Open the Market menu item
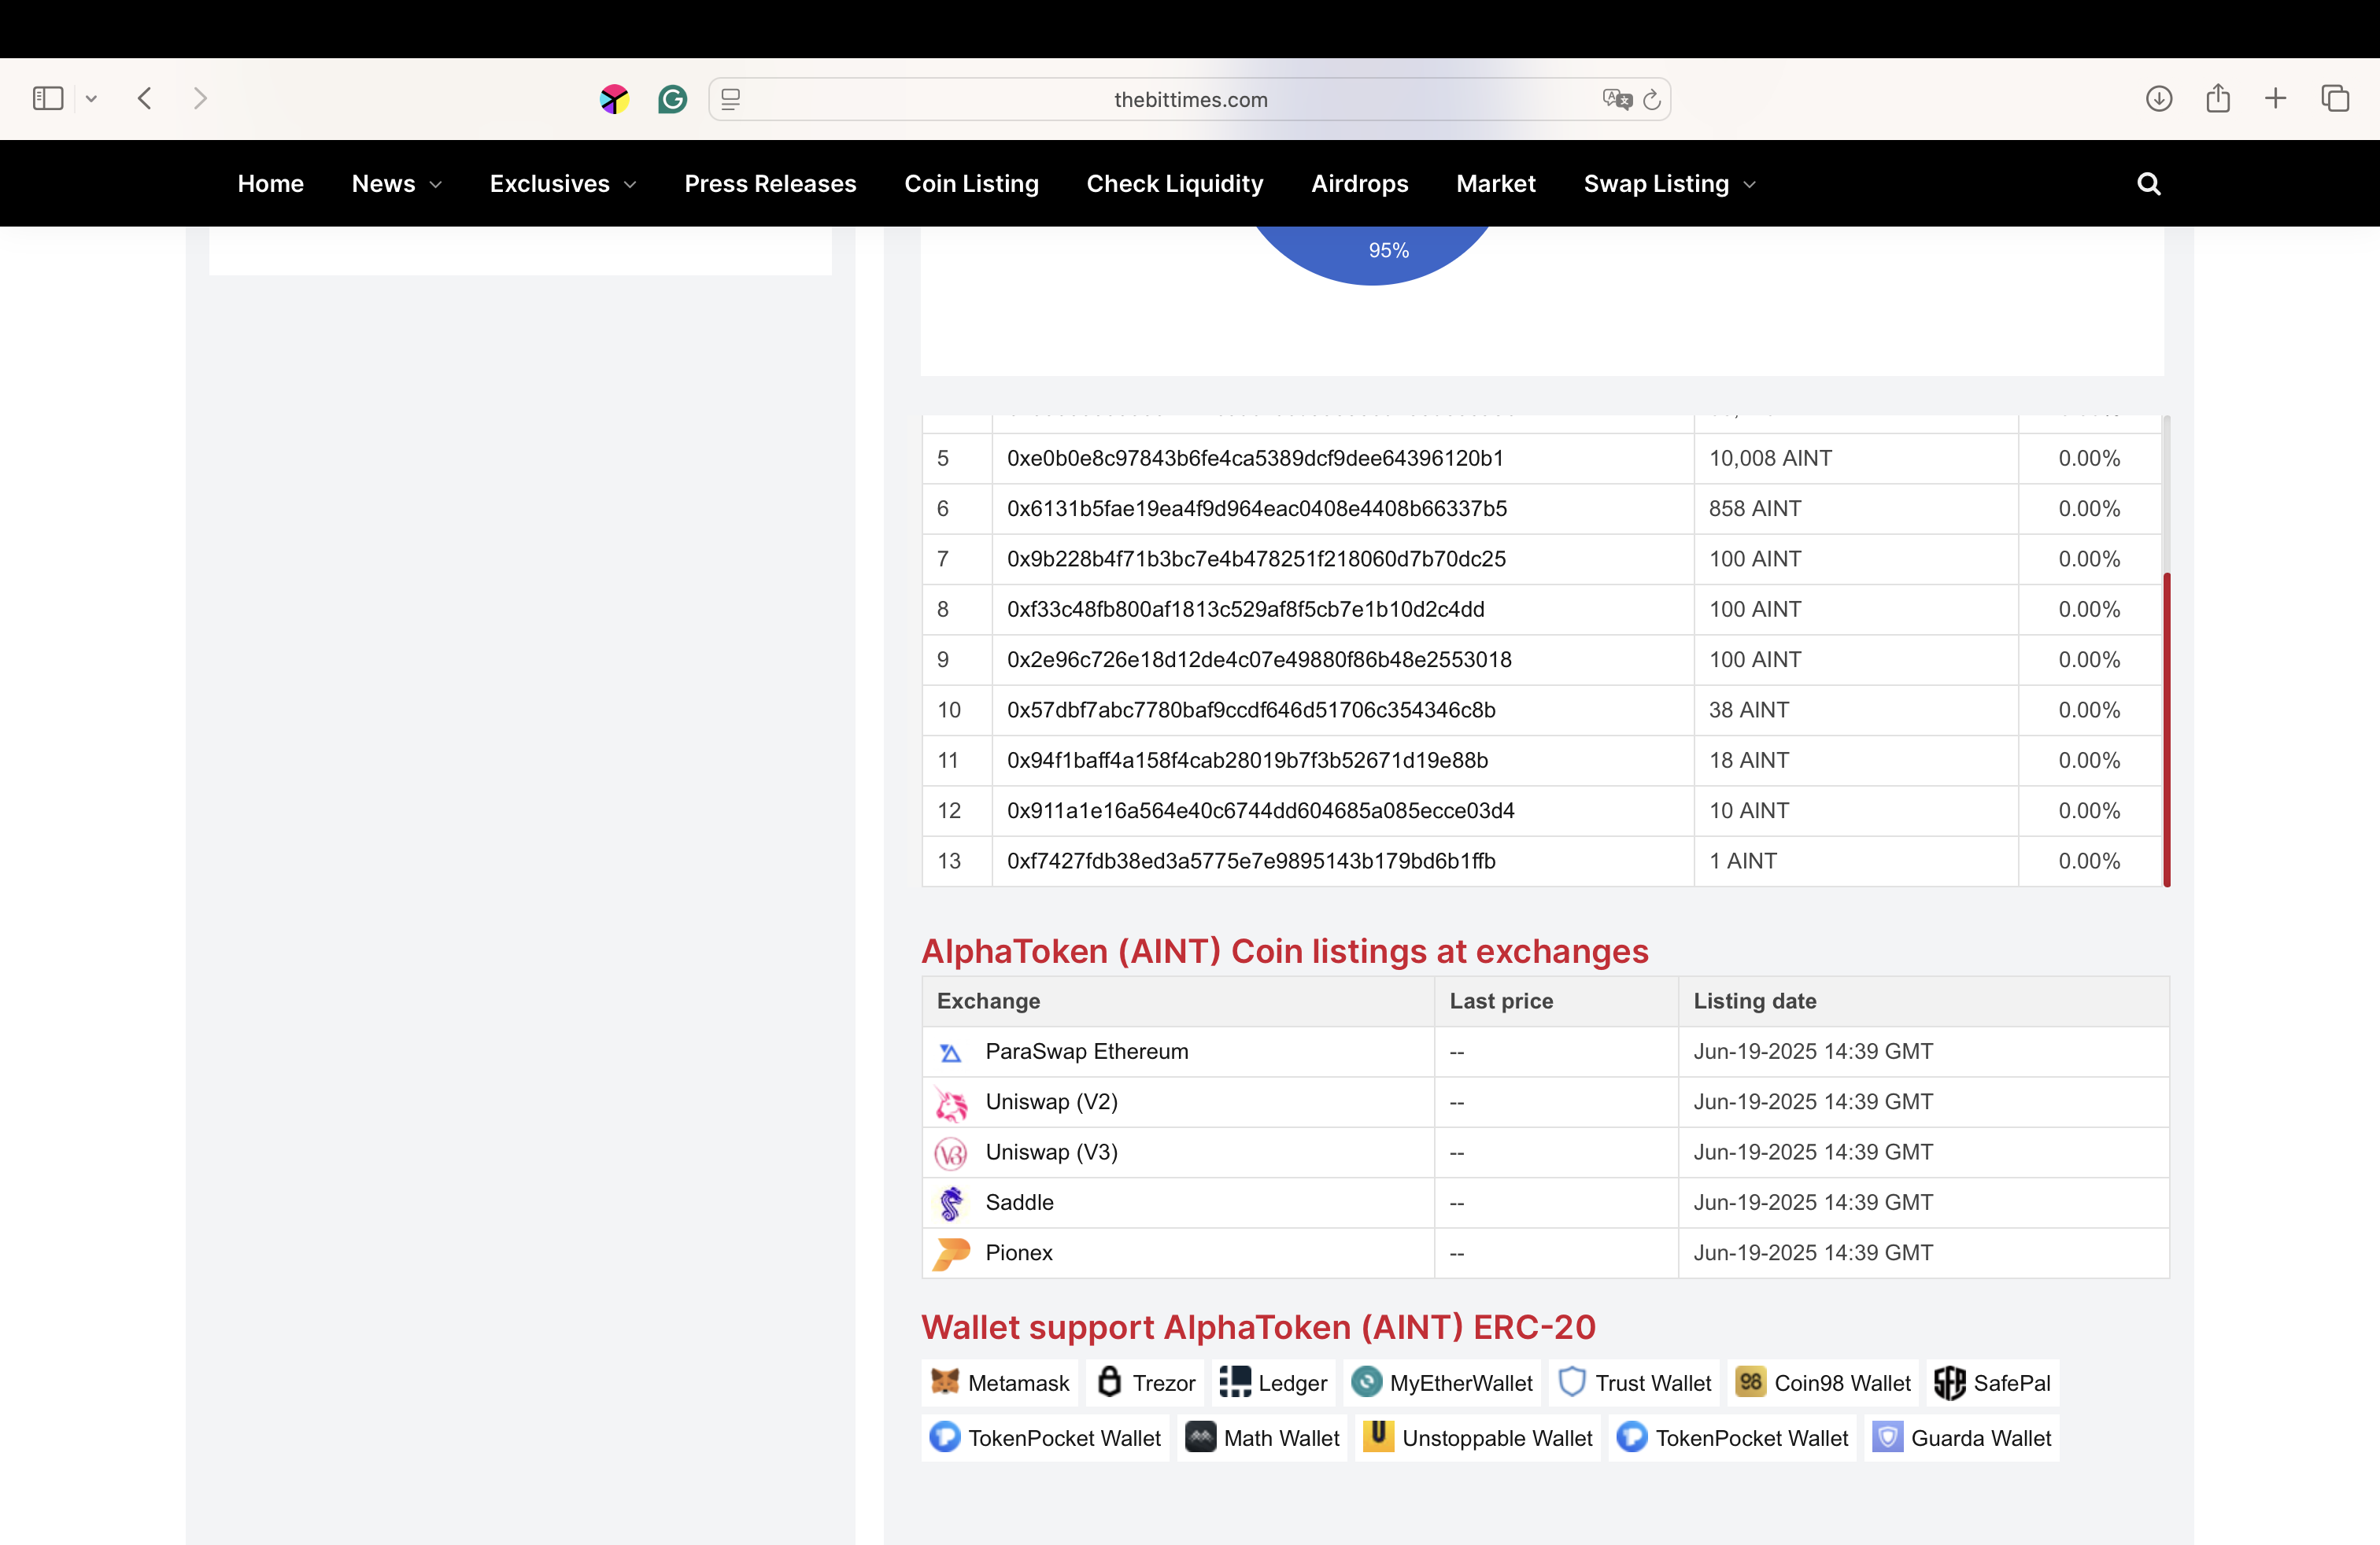 click(x=1495, y=184)
